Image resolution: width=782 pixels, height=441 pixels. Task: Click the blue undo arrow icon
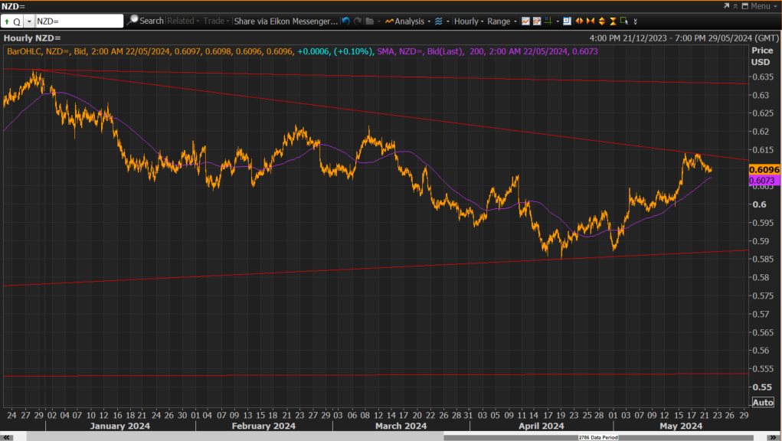coord(345,21)
